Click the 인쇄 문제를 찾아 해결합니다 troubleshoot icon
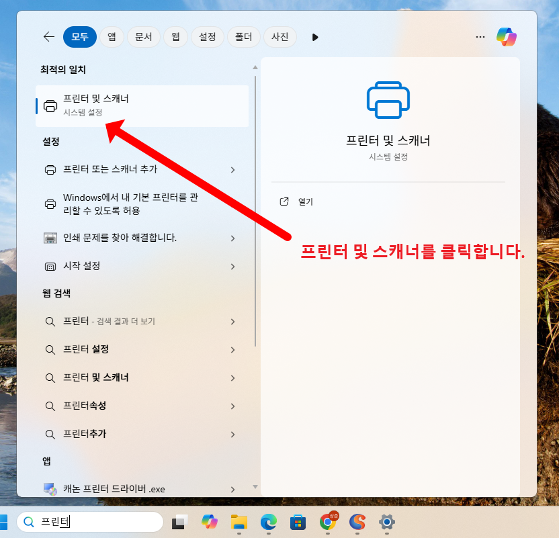 (x=50, y=238)
